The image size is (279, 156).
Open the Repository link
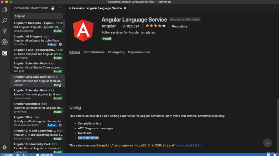[x=180, y=26]
